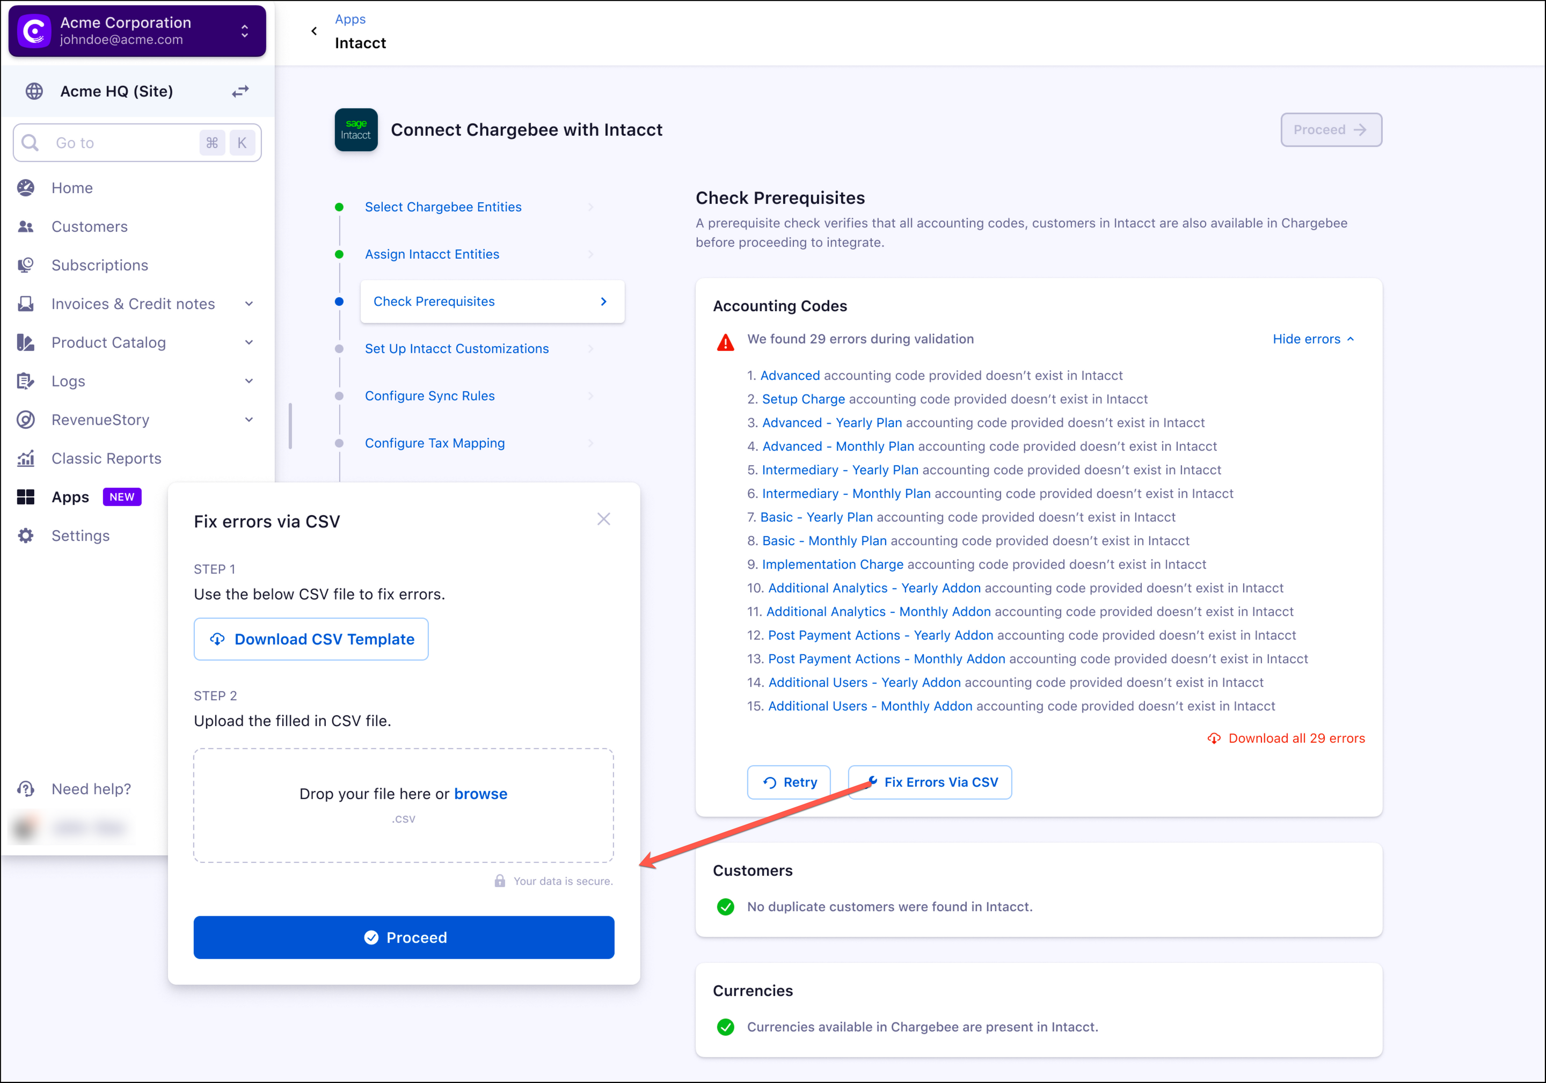This screenshot has width=1546, height=1083.
Task: Click the globe icon beside Acme HQ
Action: [x=34, y=91]
